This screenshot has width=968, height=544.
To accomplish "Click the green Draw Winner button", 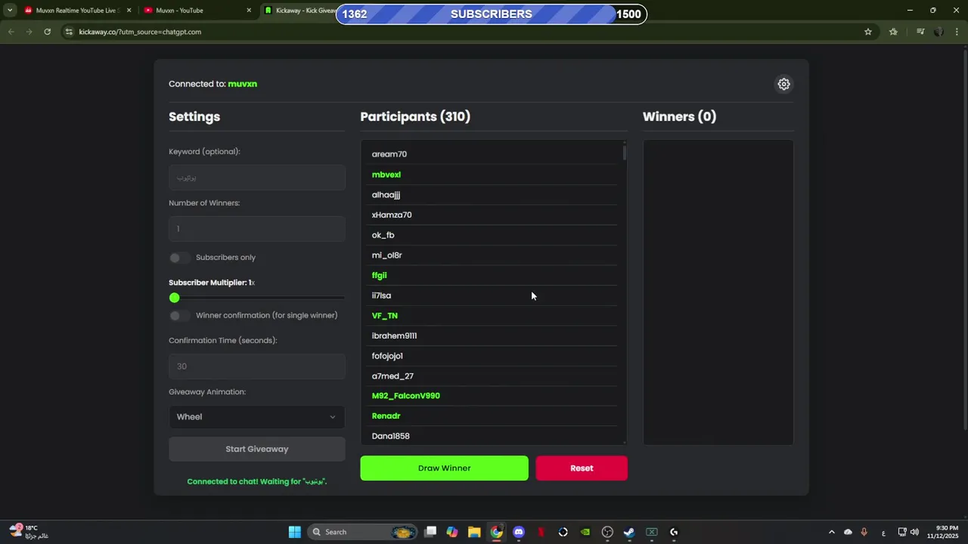I will [445, 468].
